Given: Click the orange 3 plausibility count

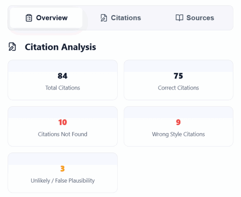Looking at the screenshot, I should tap(62, 168).
